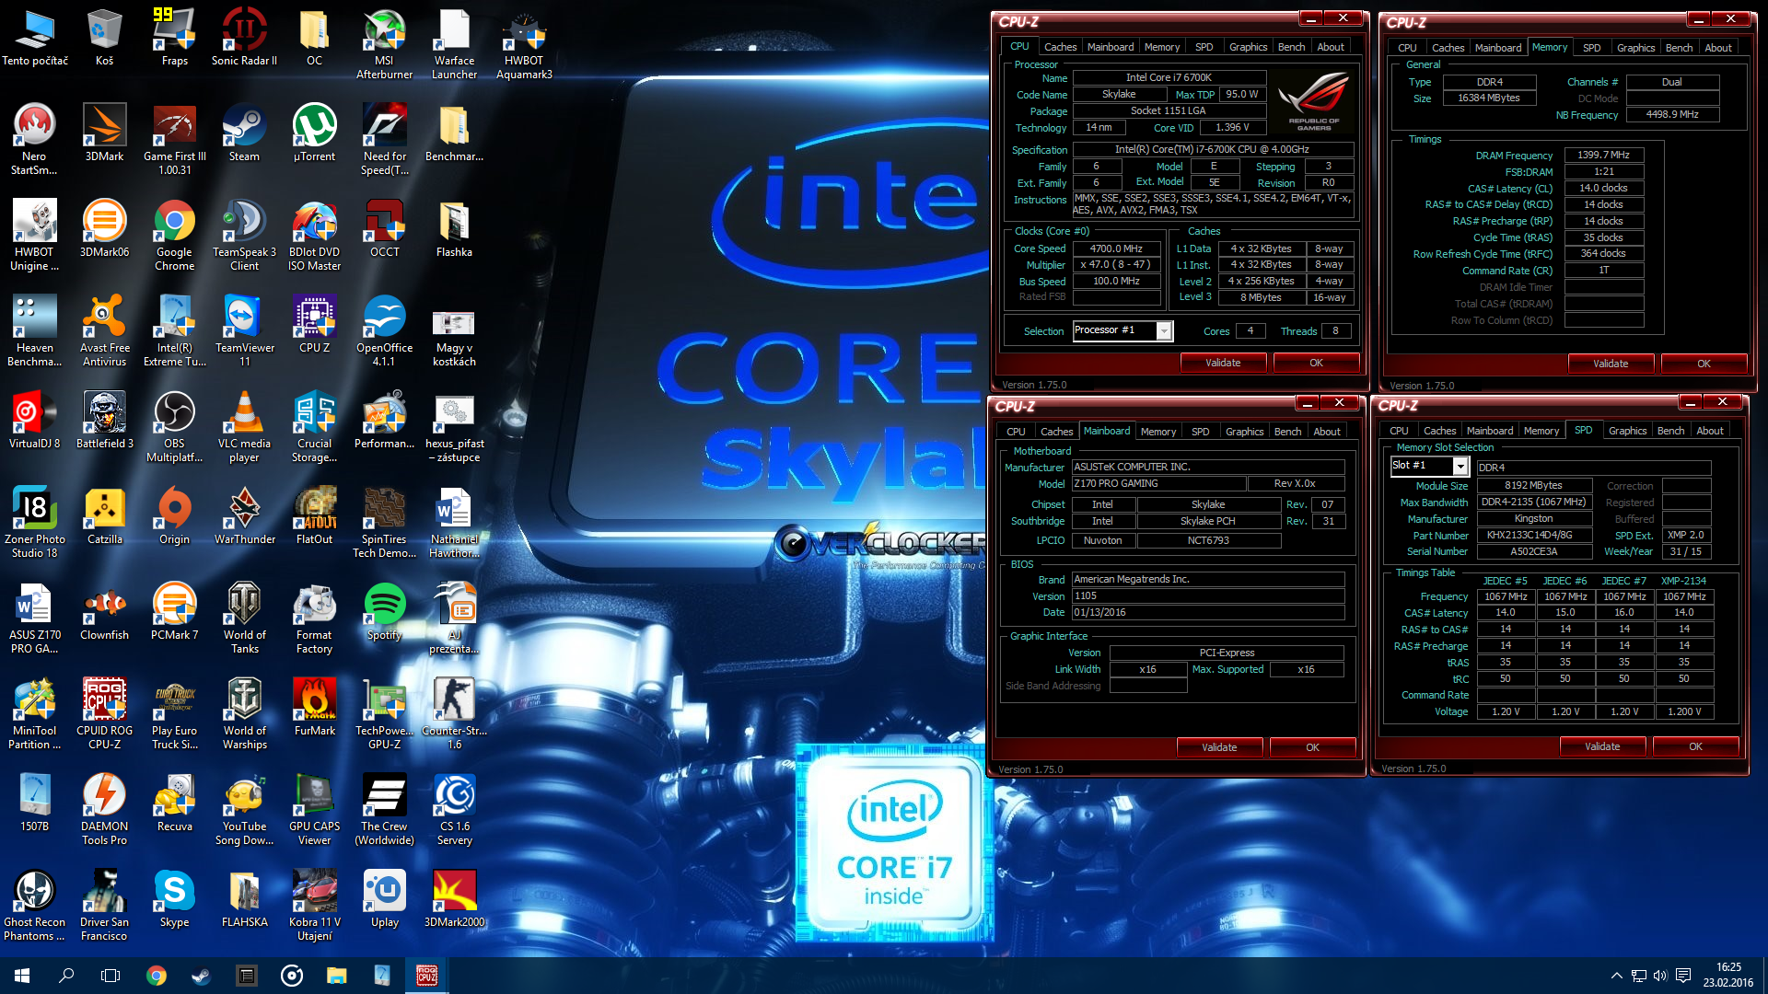
Task: Open the Fraps desktop icon
Action: [175, 37]
